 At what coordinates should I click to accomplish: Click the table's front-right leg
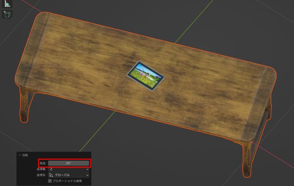(247, 160)
